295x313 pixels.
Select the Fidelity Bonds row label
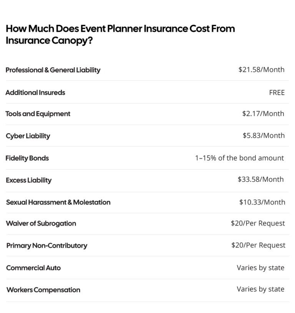tap(27, 158)
